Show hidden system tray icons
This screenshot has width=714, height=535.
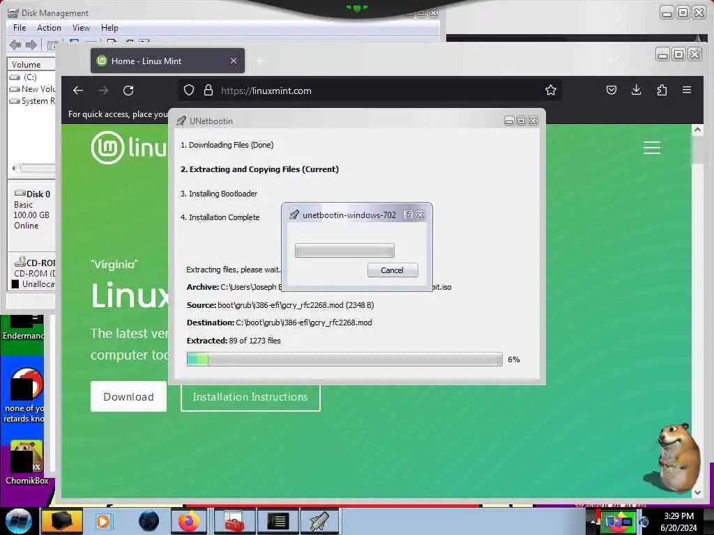pos(593,522)
